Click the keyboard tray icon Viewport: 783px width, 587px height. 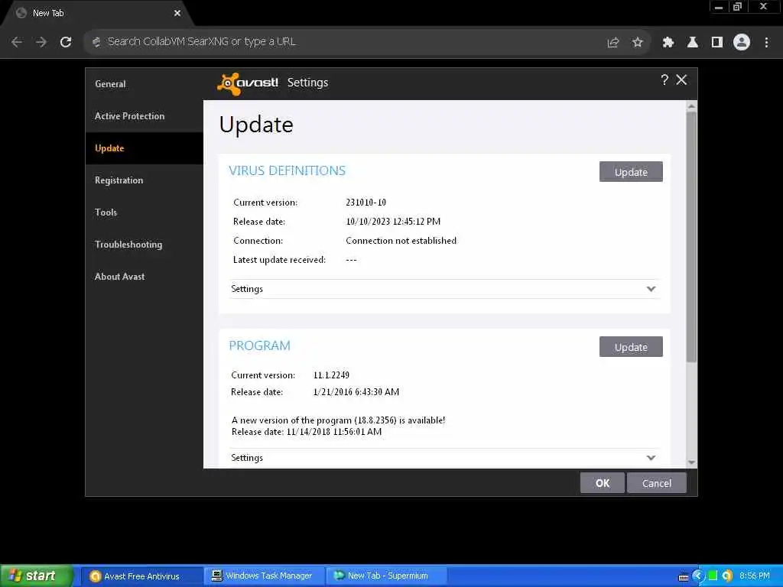click(684, 578)
